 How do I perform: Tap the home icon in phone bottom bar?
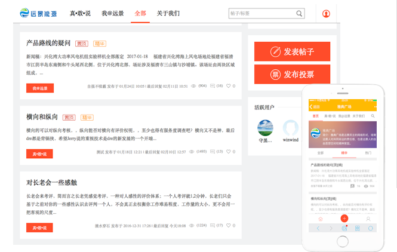(320, 219)
